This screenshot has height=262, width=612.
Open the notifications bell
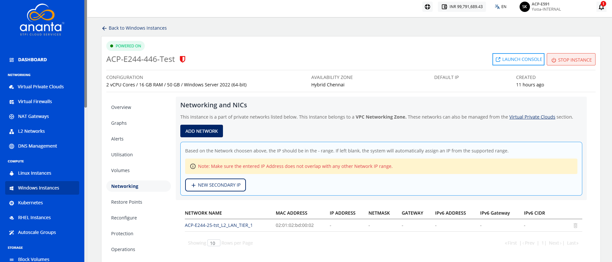pyautogui.click(x=601, y=6)
